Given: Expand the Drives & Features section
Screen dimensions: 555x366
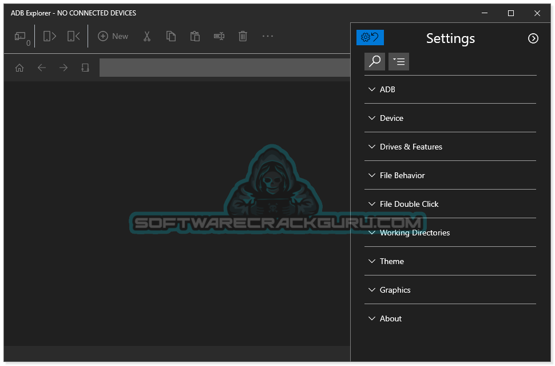Looking at the screenshot, I should pyautogui.click(x=450, y=147).
